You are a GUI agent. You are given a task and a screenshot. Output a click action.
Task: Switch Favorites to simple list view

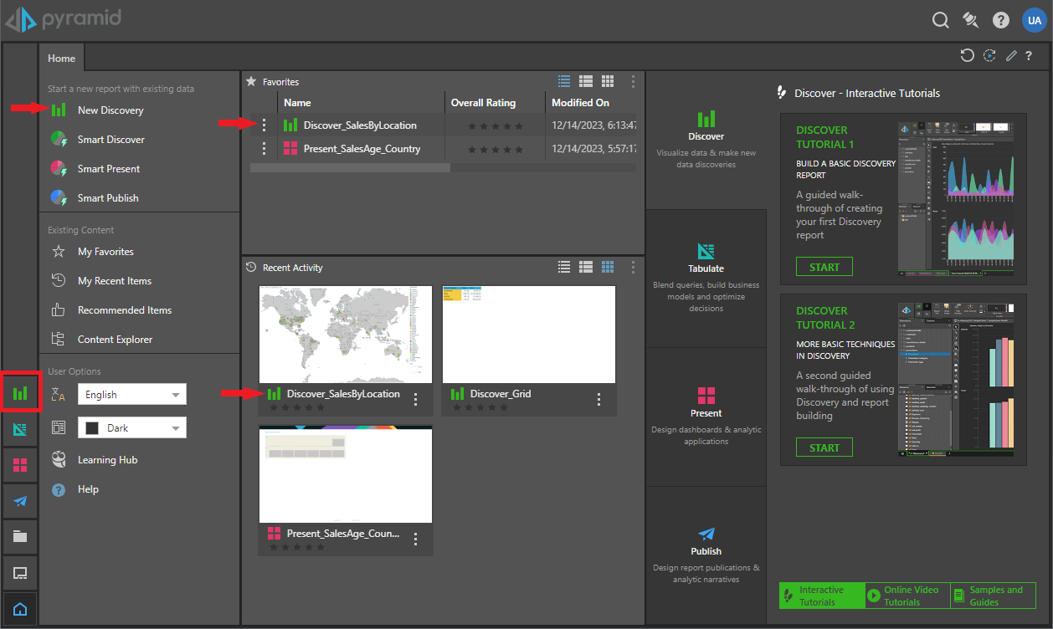pyautogui.click(x=564, y=81)
